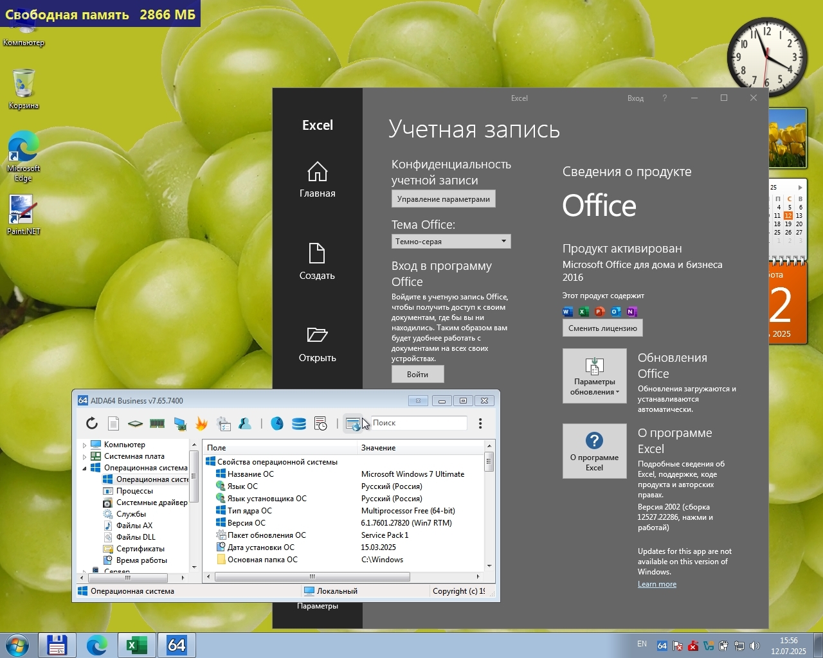Open the Корзина recycle bin icon
This screenshot has height=658, width=823.
click(x=23, y=89)
